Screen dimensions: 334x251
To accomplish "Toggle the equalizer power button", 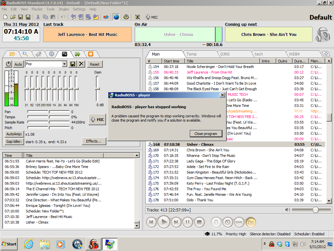I will (8, 64).
